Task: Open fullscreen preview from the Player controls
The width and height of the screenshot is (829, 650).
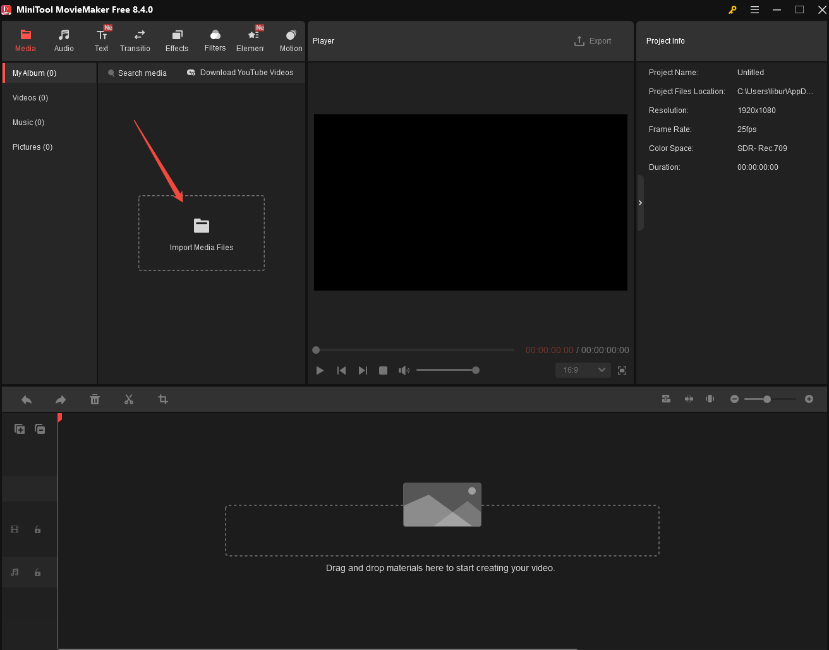Action: [622, 371]
